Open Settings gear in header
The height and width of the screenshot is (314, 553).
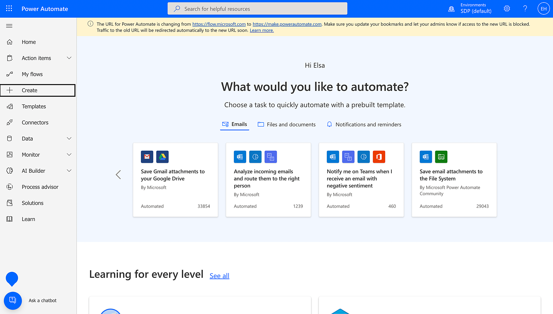(x=507, y=9)
